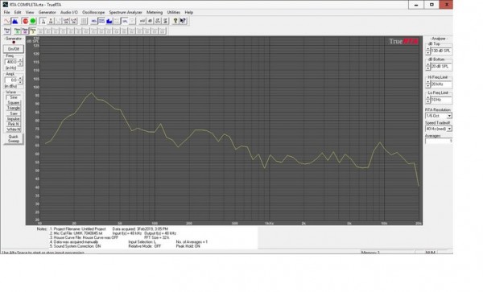Click the red stop analyzer icon
This screenshot has width=483, height=292.
[25, 21]
